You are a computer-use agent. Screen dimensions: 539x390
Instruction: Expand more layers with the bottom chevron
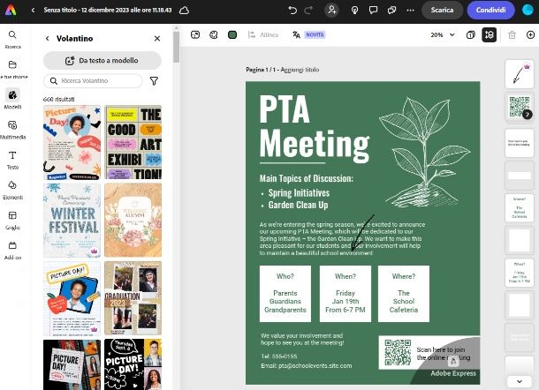point(519,381)
